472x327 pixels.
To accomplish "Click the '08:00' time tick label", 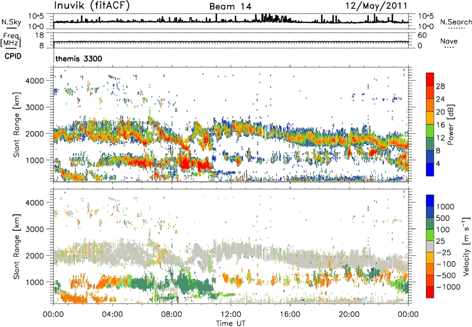I will tap(172, 315).
